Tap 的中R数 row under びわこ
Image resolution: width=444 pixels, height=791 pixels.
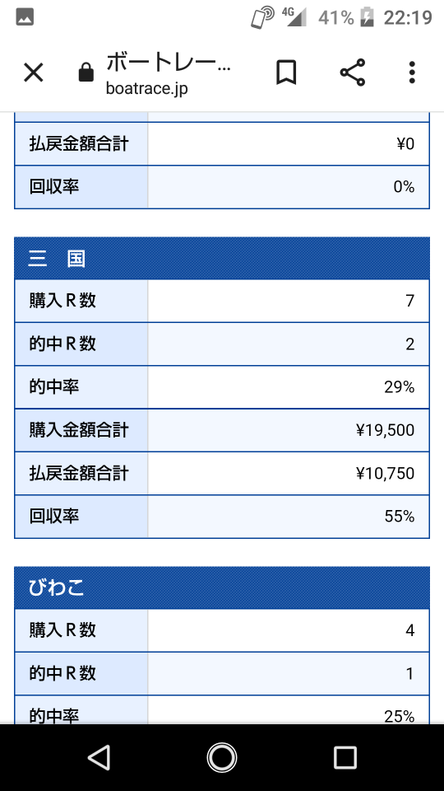[221, 673]
